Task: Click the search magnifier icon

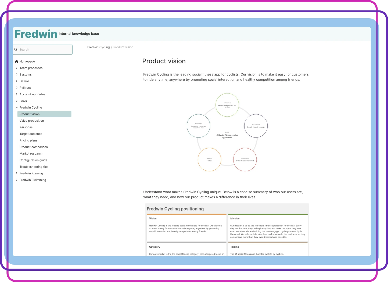Action: click(16, 50)
